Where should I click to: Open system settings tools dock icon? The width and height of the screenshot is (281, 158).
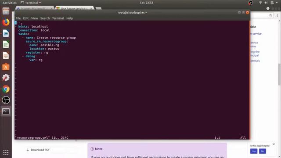6,78
